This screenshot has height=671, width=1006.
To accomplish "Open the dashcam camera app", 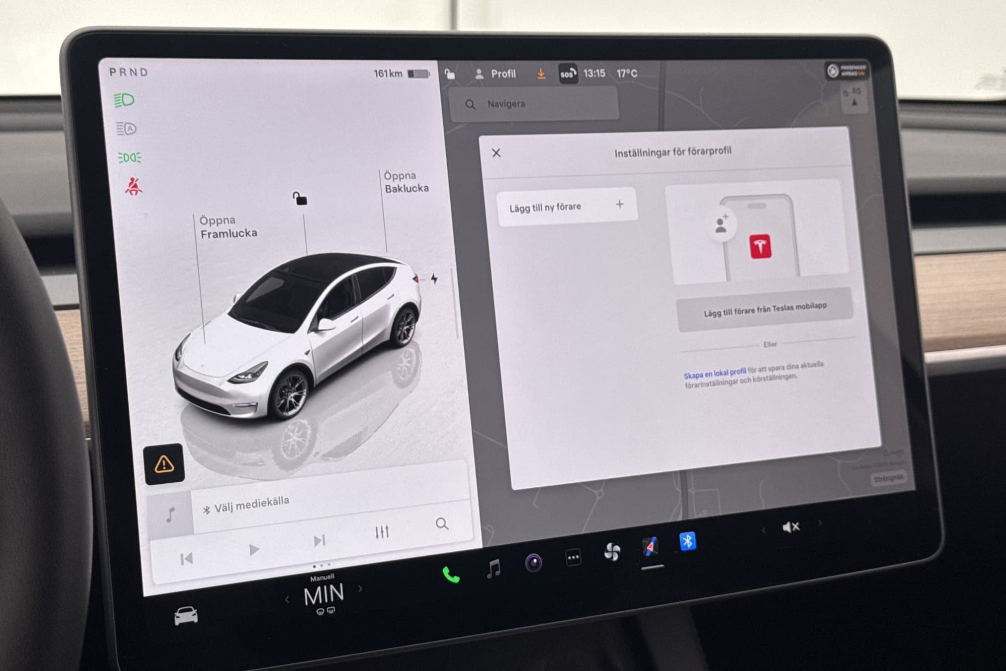I will coord(533,562).
